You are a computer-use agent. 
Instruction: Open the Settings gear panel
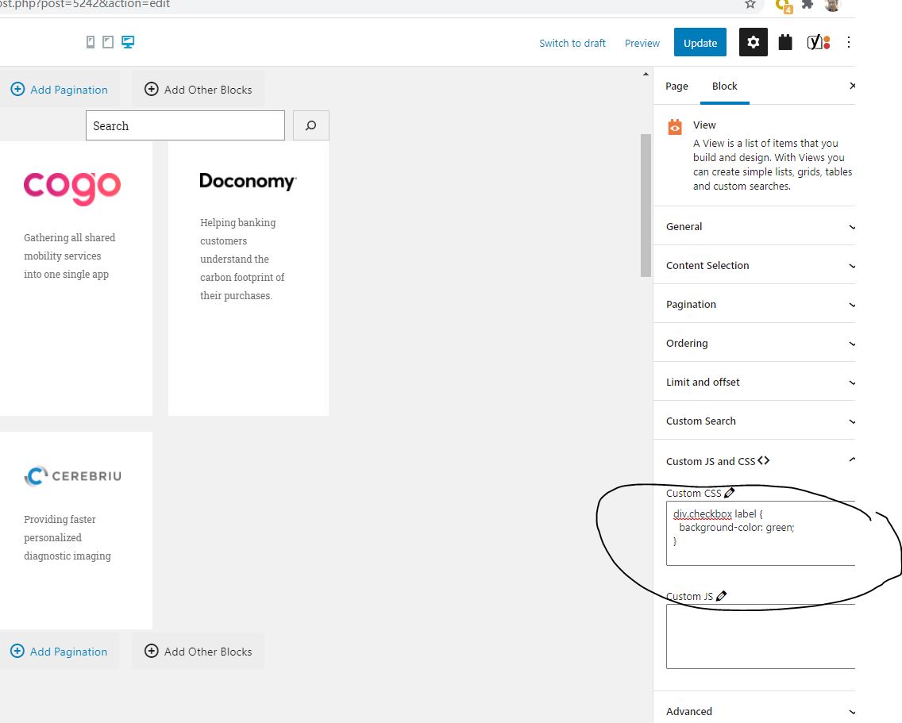(x=753, y=42)
